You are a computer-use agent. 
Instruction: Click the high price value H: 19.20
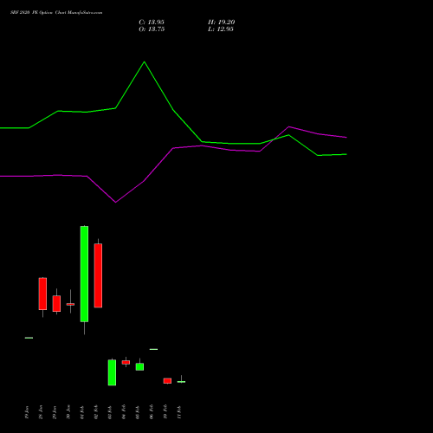222,23
